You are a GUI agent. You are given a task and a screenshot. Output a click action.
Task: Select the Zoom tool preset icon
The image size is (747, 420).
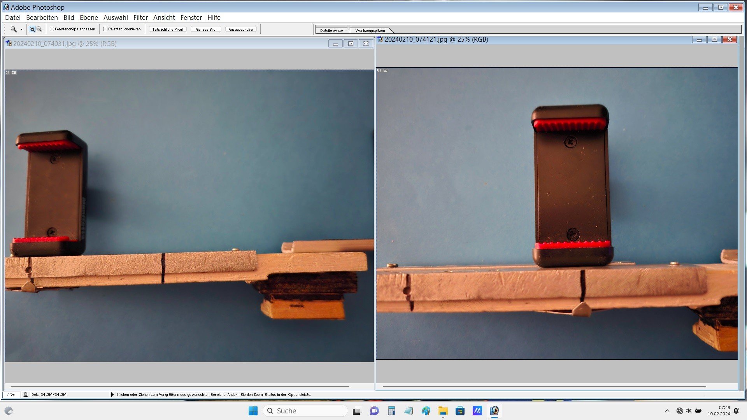pyautogui.click(x=14, y=29)
